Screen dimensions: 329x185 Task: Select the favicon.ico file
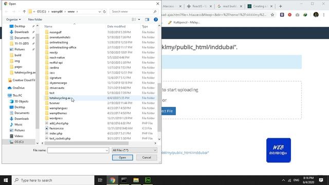[x=57, y=128]
